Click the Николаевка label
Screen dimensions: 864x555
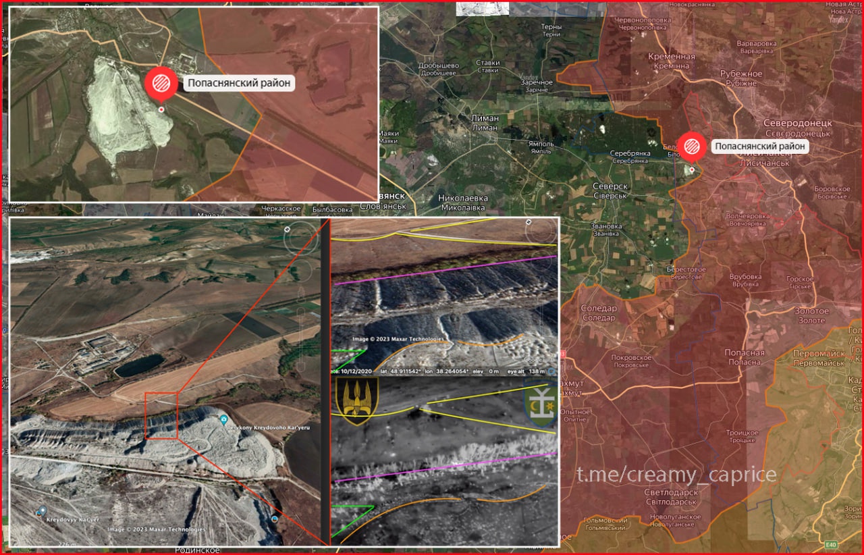(463, 199)
